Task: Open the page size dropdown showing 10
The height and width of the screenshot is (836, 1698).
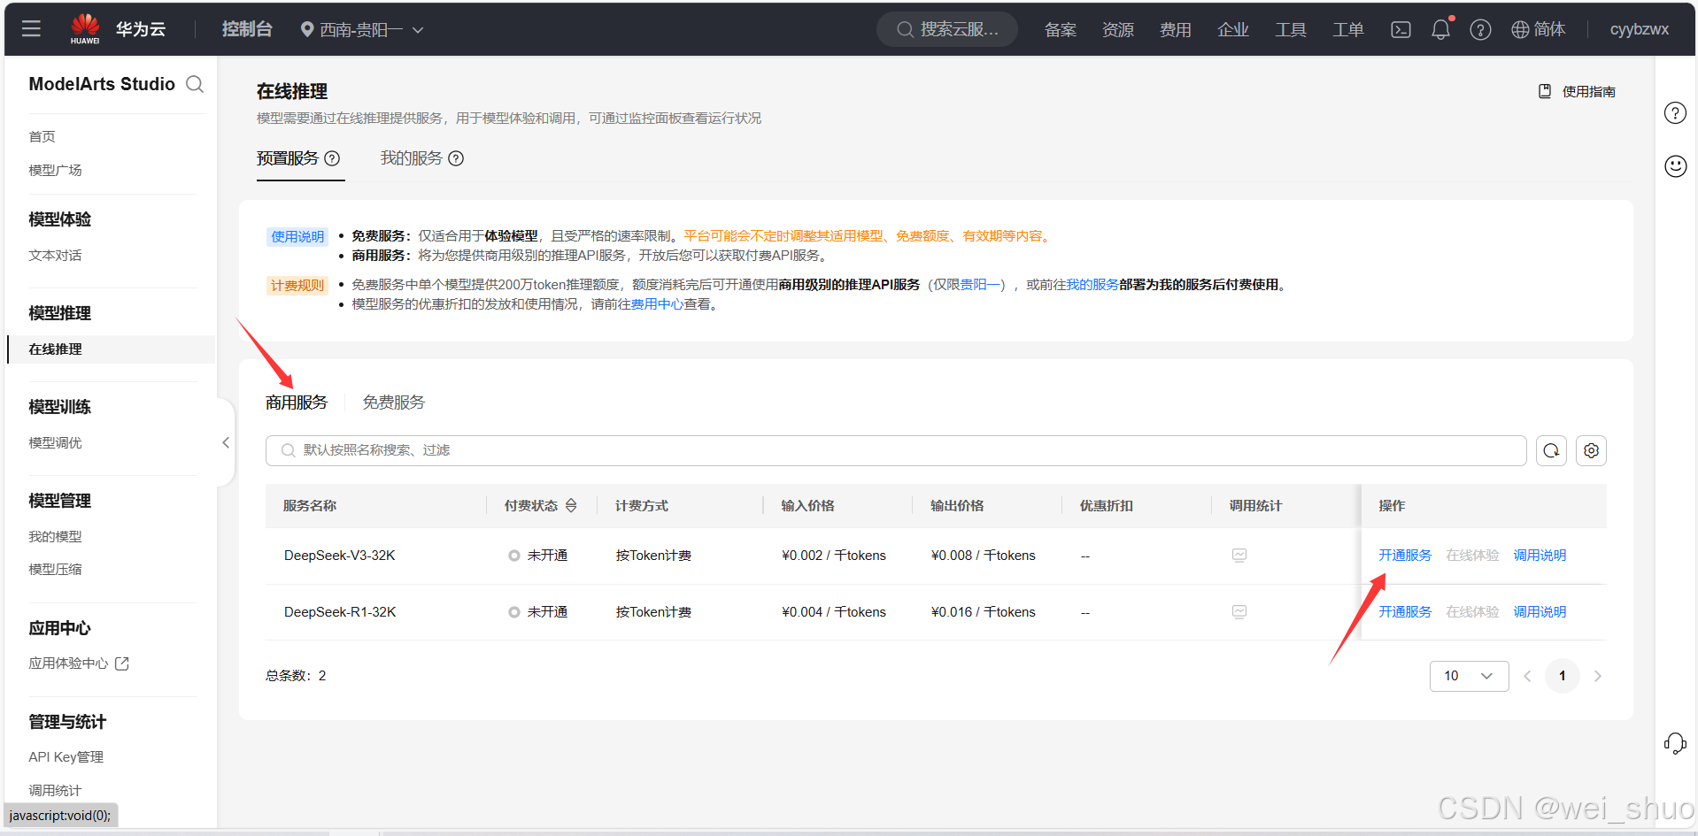Action: tap(1469, 676)
